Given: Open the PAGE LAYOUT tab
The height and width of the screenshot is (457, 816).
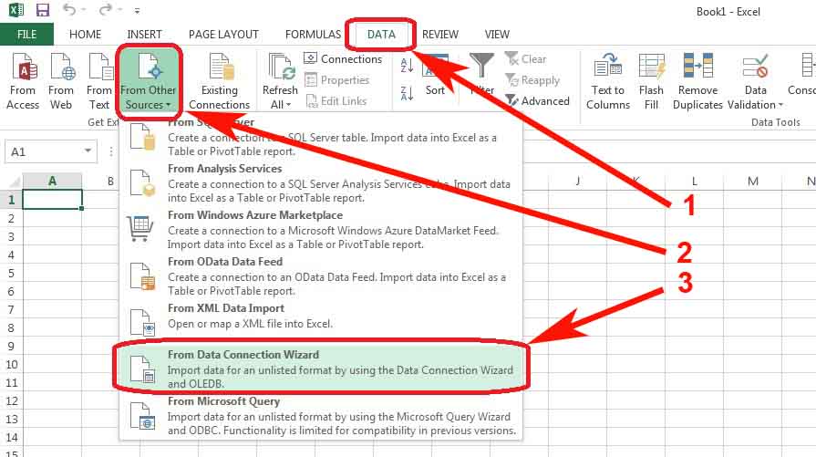Looking at the screenshot, I should click(223, 35).
